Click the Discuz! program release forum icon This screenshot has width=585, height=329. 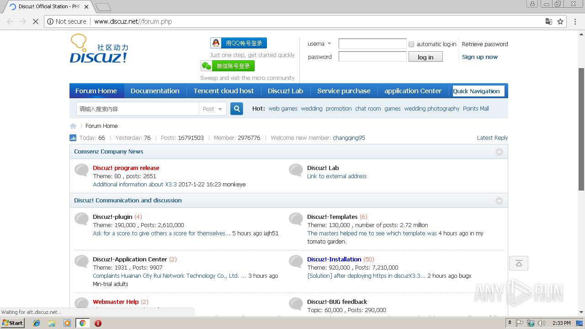coord(81,170)
